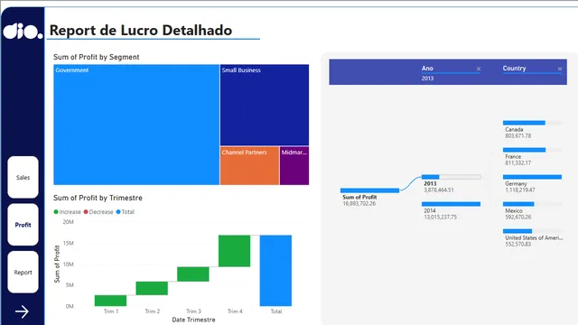The image size is (578, 325).
Task: Click the 13,015,237.75 value under 2014
Action: 440,217
